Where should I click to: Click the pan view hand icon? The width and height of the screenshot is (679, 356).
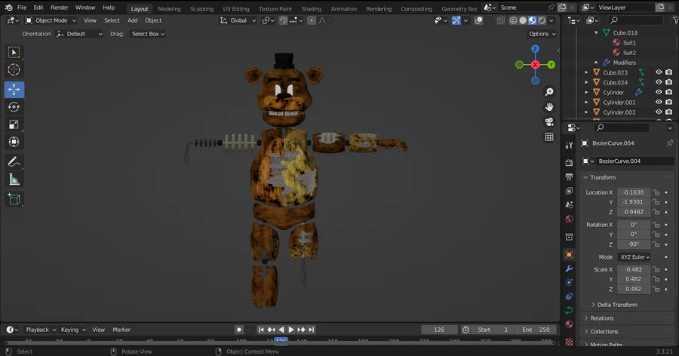(549, 107)
